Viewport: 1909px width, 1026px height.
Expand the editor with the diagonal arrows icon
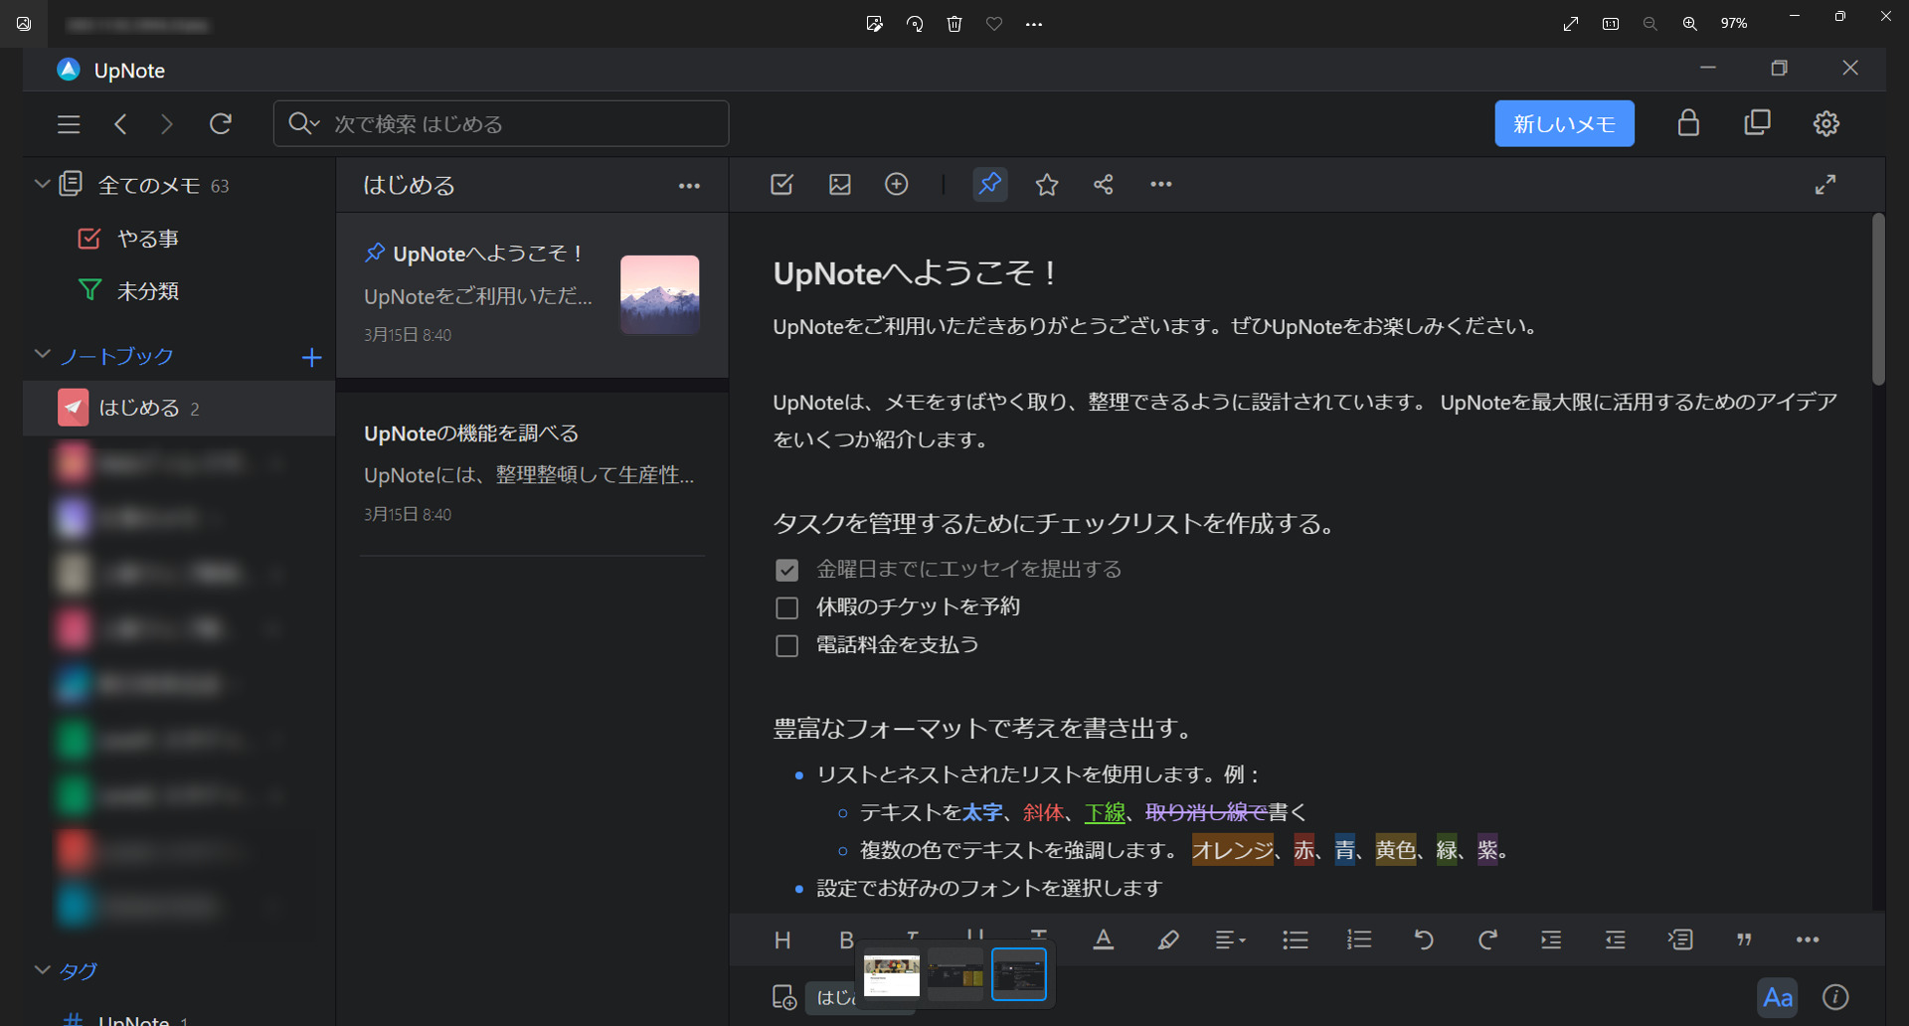pos(1825,184)
